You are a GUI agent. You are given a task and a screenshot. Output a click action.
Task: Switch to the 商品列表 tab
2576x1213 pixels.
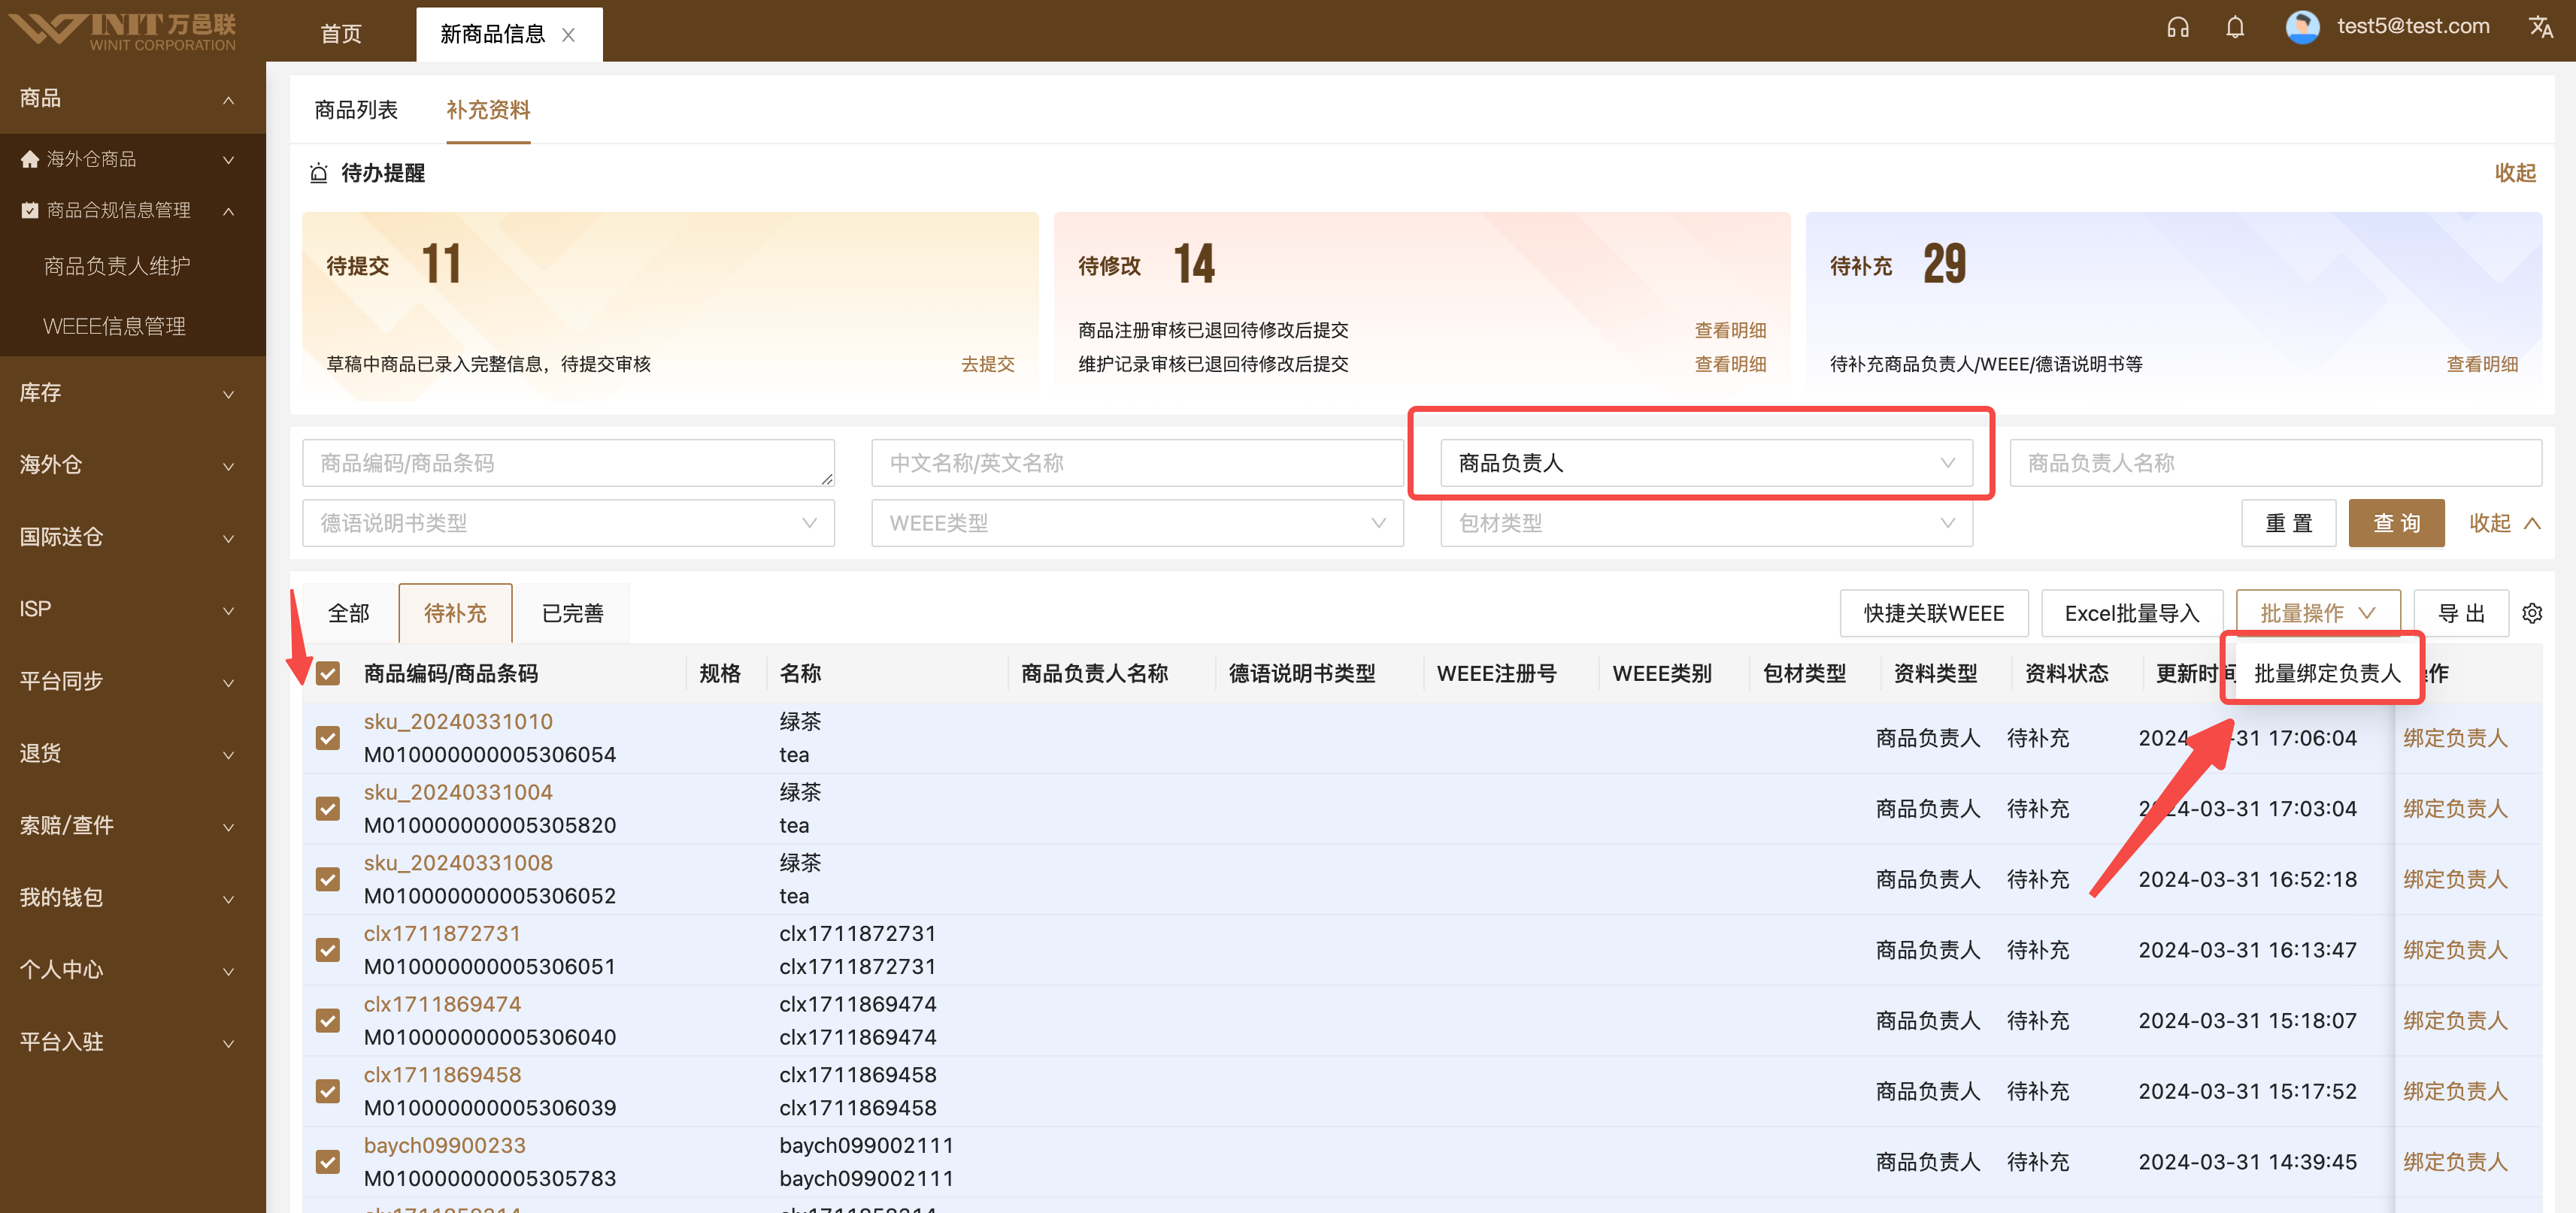[356, 110]
